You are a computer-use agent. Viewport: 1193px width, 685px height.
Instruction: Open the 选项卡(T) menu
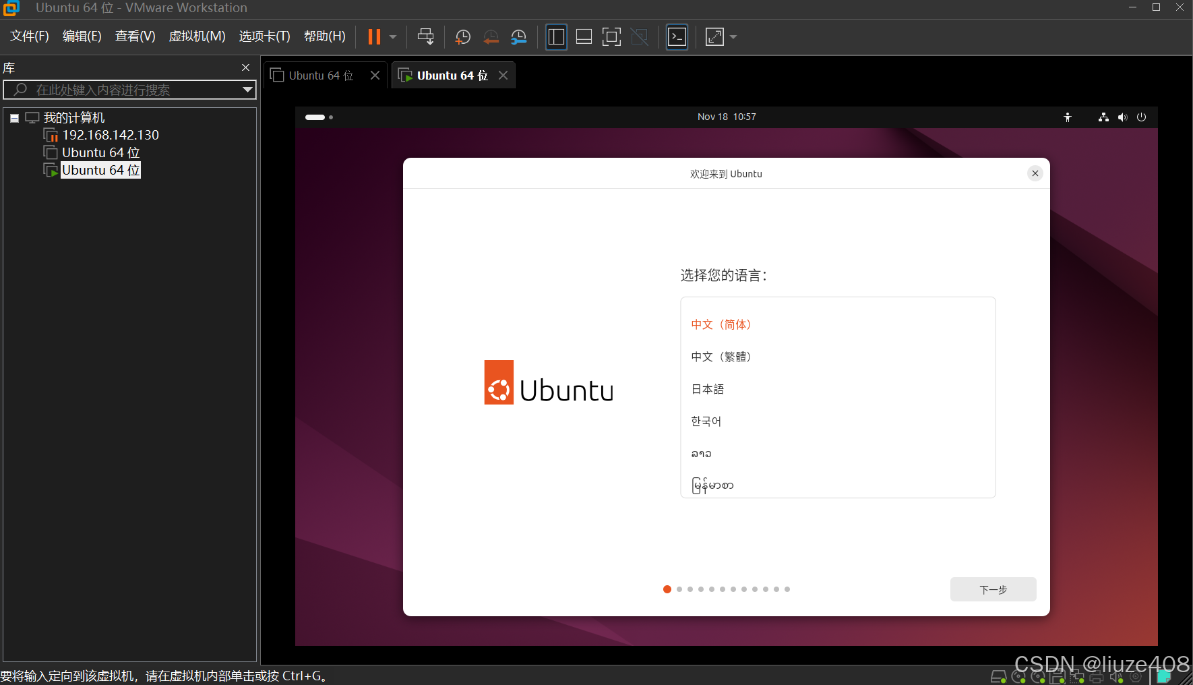(264, 36)
